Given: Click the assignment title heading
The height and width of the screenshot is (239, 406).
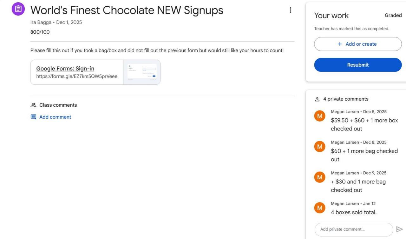Looking at the screenshot, I should coord(127,10).
